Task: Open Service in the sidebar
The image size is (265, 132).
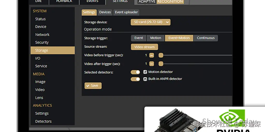Action: click(41, 66)
